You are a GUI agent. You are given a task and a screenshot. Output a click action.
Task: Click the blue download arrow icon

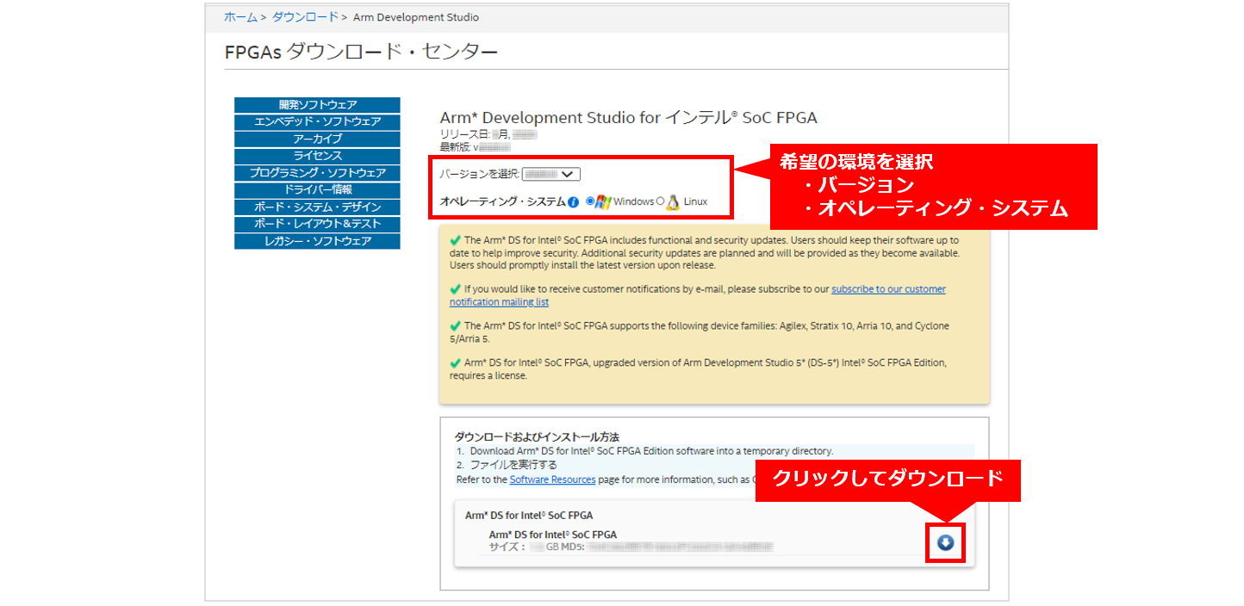[x=945, y=543]
